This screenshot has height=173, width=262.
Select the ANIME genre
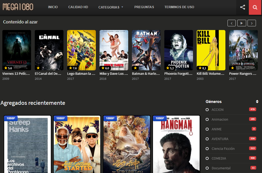click(x=216, y=129)
